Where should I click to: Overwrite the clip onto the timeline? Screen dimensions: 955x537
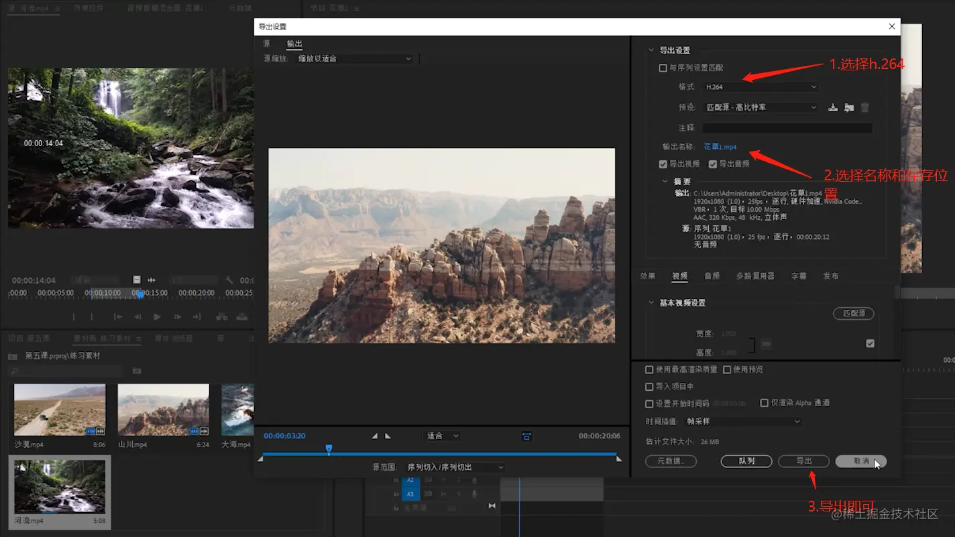click(x=242, y=316)
